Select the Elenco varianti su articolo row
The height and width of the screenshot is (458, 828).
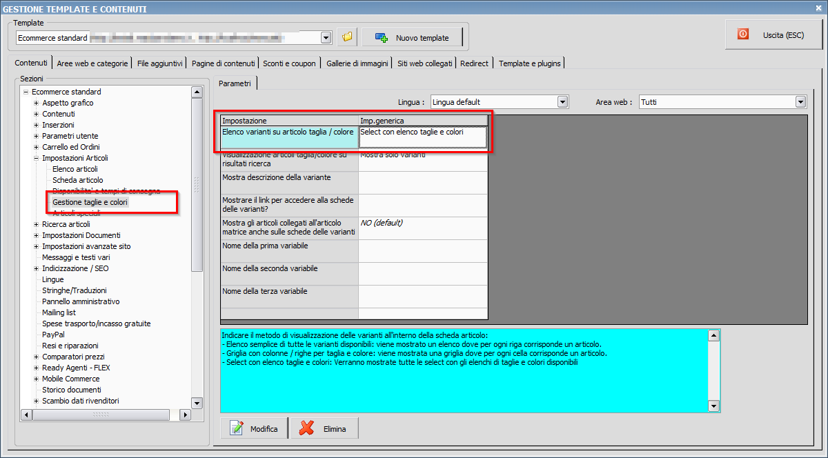pos(290,137)
